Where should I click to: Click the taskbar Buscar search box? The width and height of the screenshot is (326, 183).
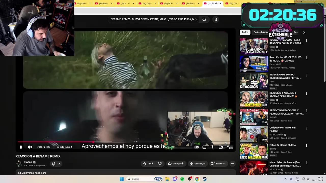point(144,179)
